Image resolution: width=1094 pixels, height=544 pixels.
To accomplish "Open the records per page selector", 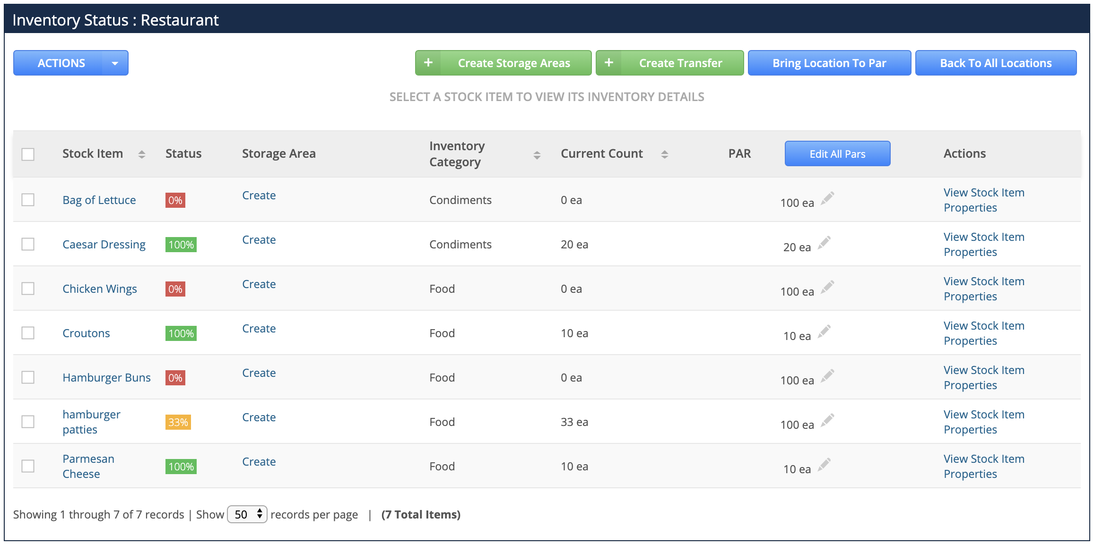I will [247, 514].
